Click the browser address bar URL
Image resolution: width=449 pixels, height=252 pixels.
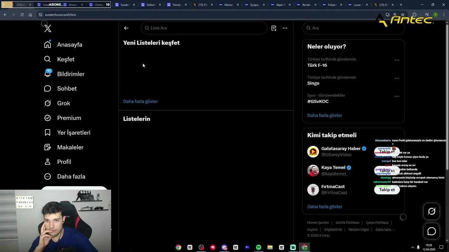click(x=60, y=15)
